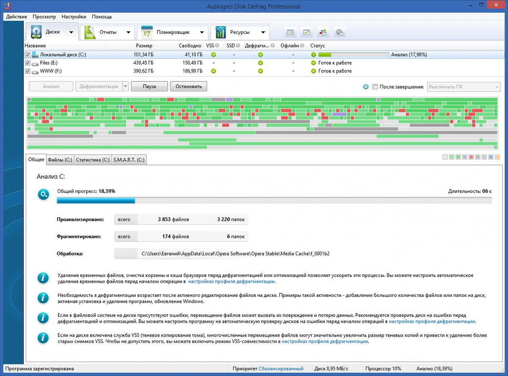Click the Отчеты report icon

[x=90, y=32]
